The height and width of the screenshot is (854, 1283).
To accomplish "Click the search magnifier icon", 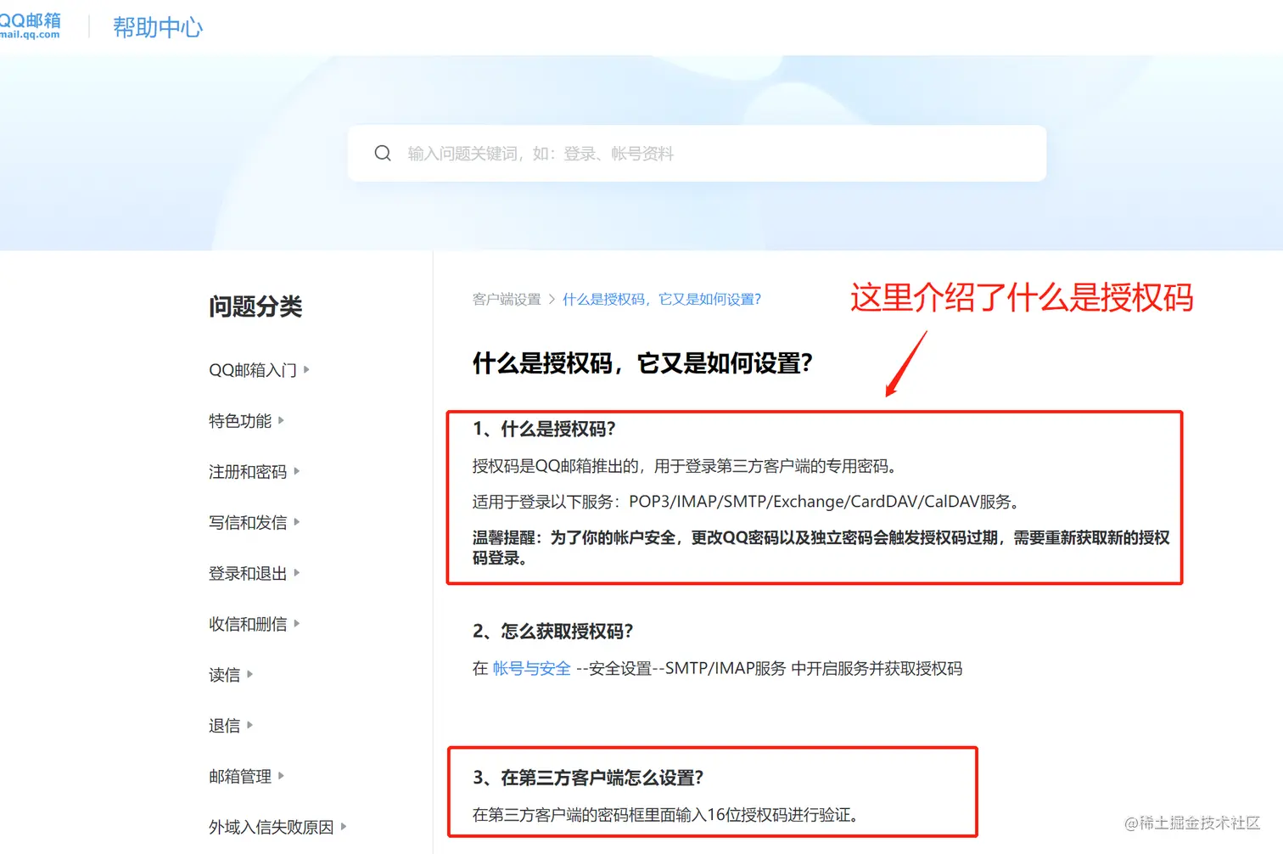I will click(x=383, y=154).
